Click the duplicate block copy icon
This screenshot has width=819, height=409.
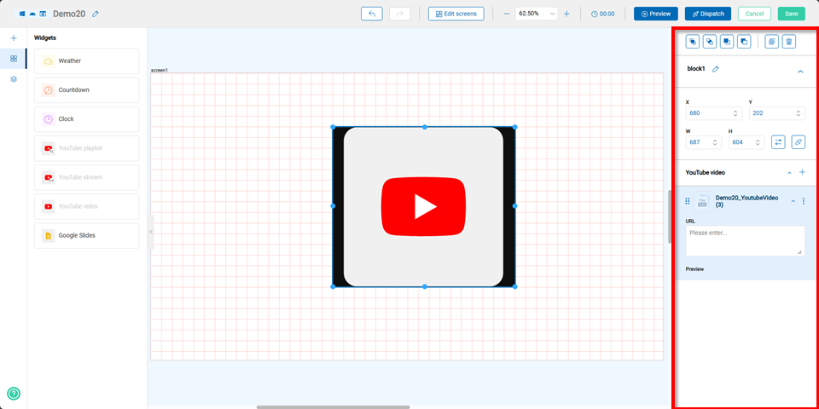tap(771, 42)
